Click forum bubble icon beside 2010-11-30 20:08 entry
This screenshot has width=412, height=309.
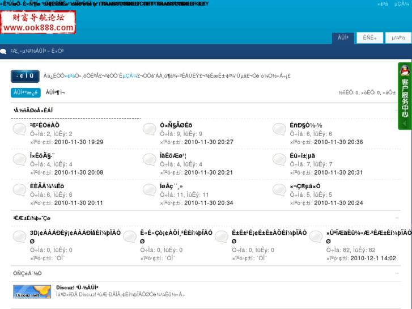[x=20, y=160]
